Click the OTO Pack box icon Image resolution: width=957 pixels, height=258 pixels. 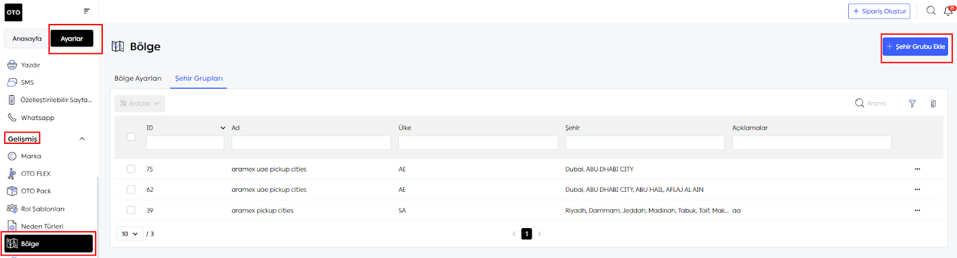[x=12, y=191]
